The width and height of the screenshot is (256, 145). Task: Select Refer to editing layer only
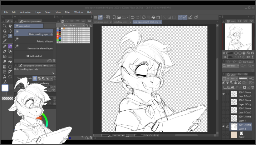pyautogui.click(x=34, y=32)
